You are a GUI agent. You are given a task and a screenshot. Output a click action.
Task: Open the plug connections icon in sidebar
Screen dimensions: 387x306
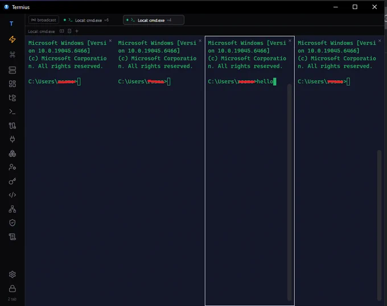[x=13, y=139]
